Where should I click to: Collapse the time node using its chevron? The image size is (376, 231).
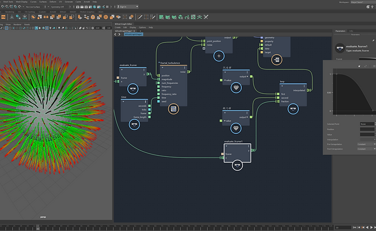click(123, 102)
